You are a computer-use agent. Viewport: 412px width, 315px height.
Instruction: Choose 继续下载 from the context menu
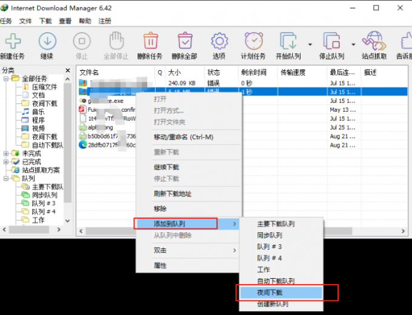pyautogui.click(x=167, y=167)
